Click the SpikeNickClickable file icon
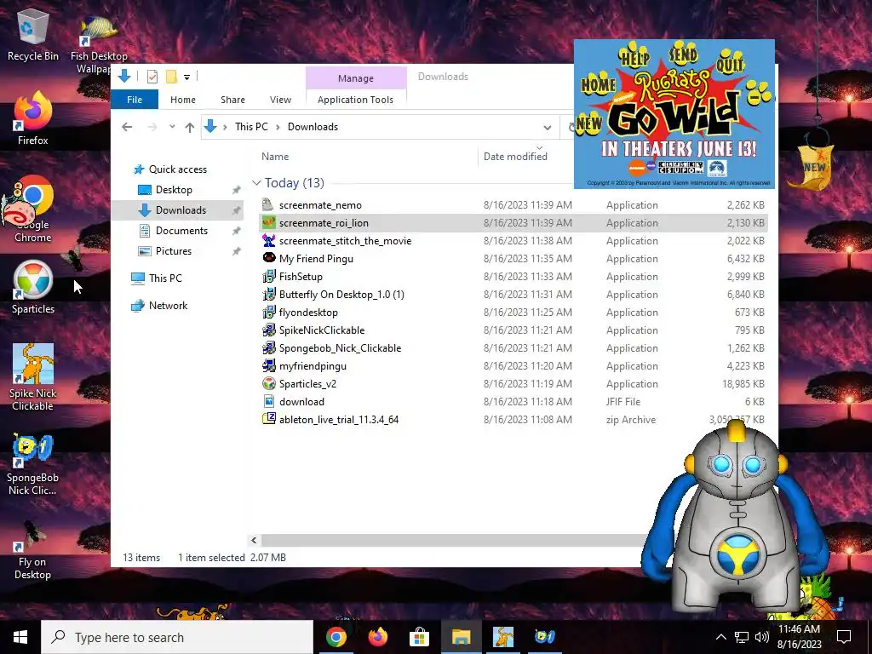 (268, 330)
